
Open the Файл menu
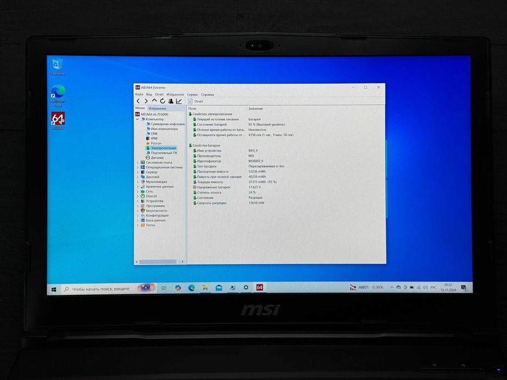click(139, 94)
